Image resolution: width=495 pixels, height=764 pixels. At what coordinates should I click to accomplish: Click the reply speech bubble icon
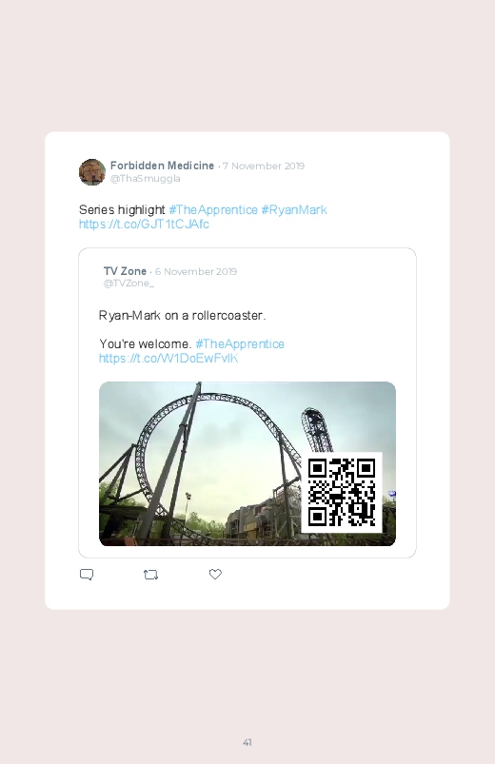pyautogui.click(x=87, y=575)
